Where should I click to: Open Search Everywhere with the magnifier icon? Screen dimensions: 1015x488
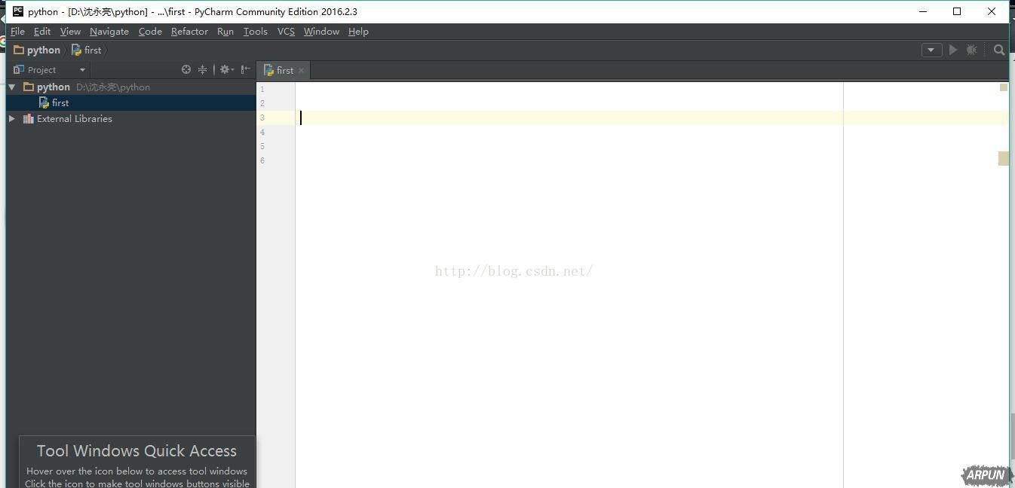pyautogui.click(x=999, y=50)
